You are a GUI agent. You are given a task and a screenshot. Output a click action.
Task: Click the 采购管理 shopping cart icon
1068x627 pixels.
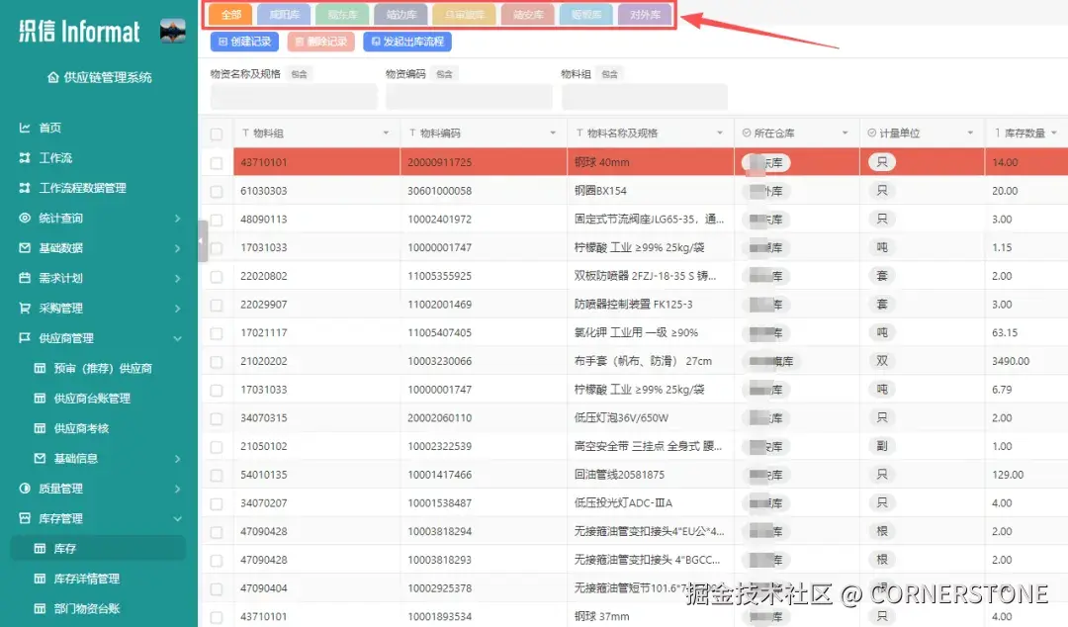(25, 308)
